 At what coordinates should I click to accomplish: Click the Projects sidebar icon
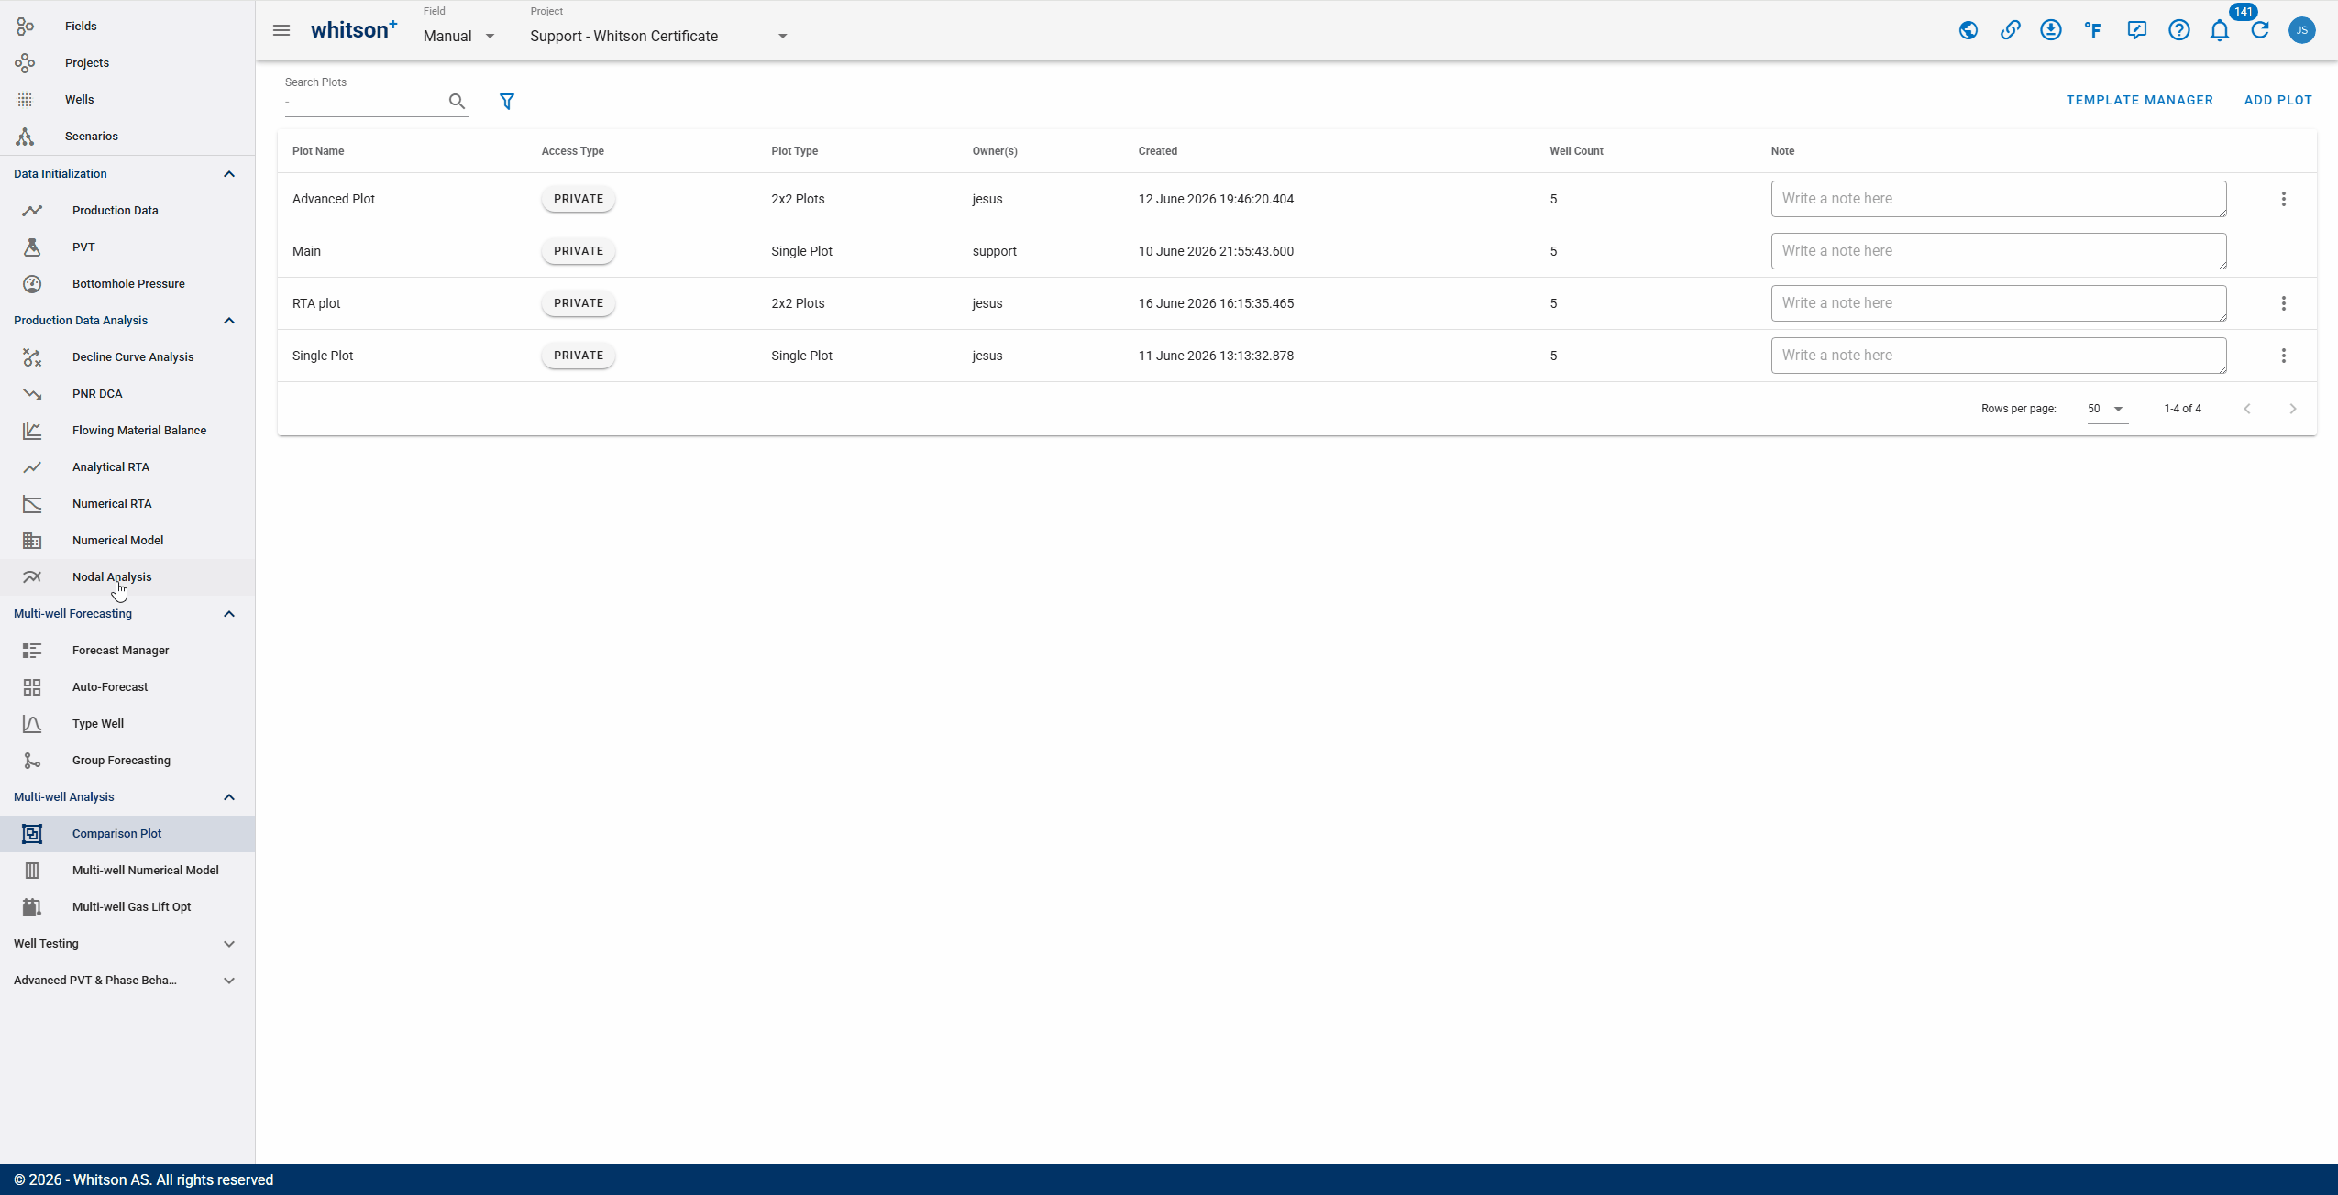[25, 63]
